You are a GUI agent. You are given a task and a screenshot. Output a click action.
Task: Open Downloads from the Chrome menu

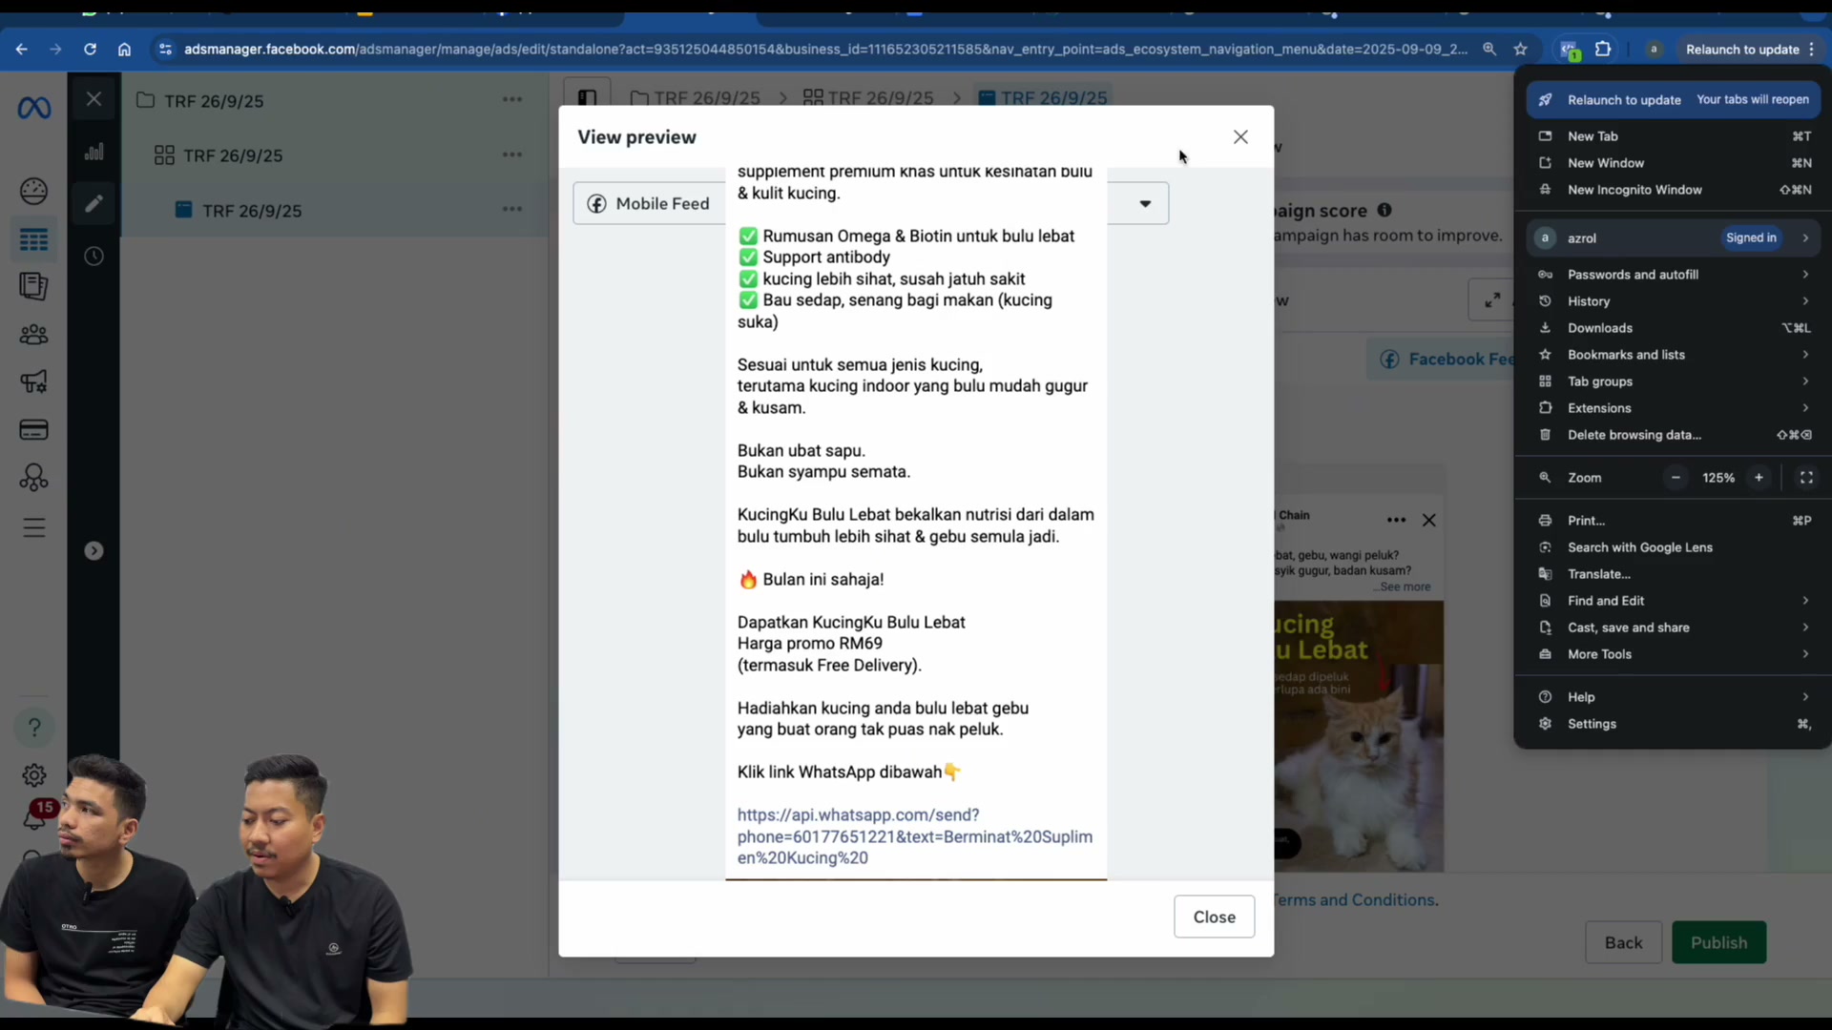point(1674,328)
